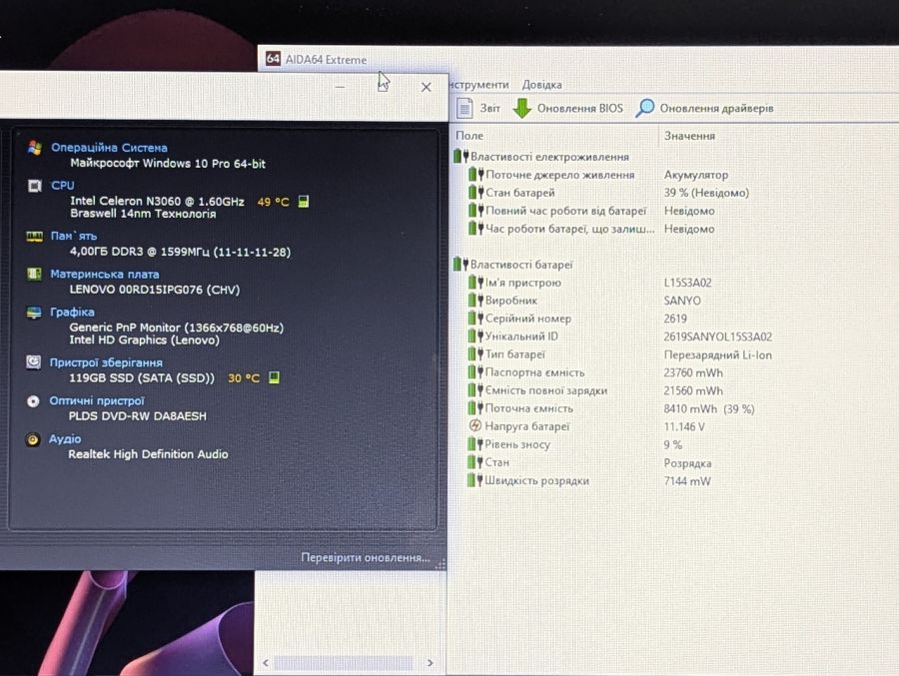The image size is (899, 676).
Task: Open the Пристрої зберігання section link
Action: pyautogui.click(x=106, y=362)
